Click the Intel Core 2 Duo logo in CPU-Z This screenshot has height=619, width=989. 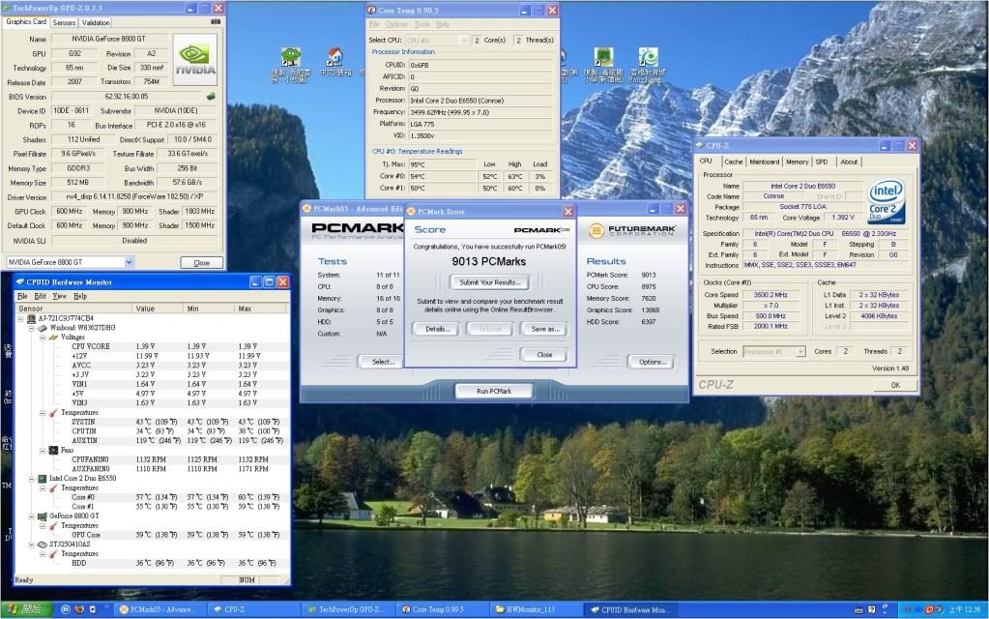(886, 201)
